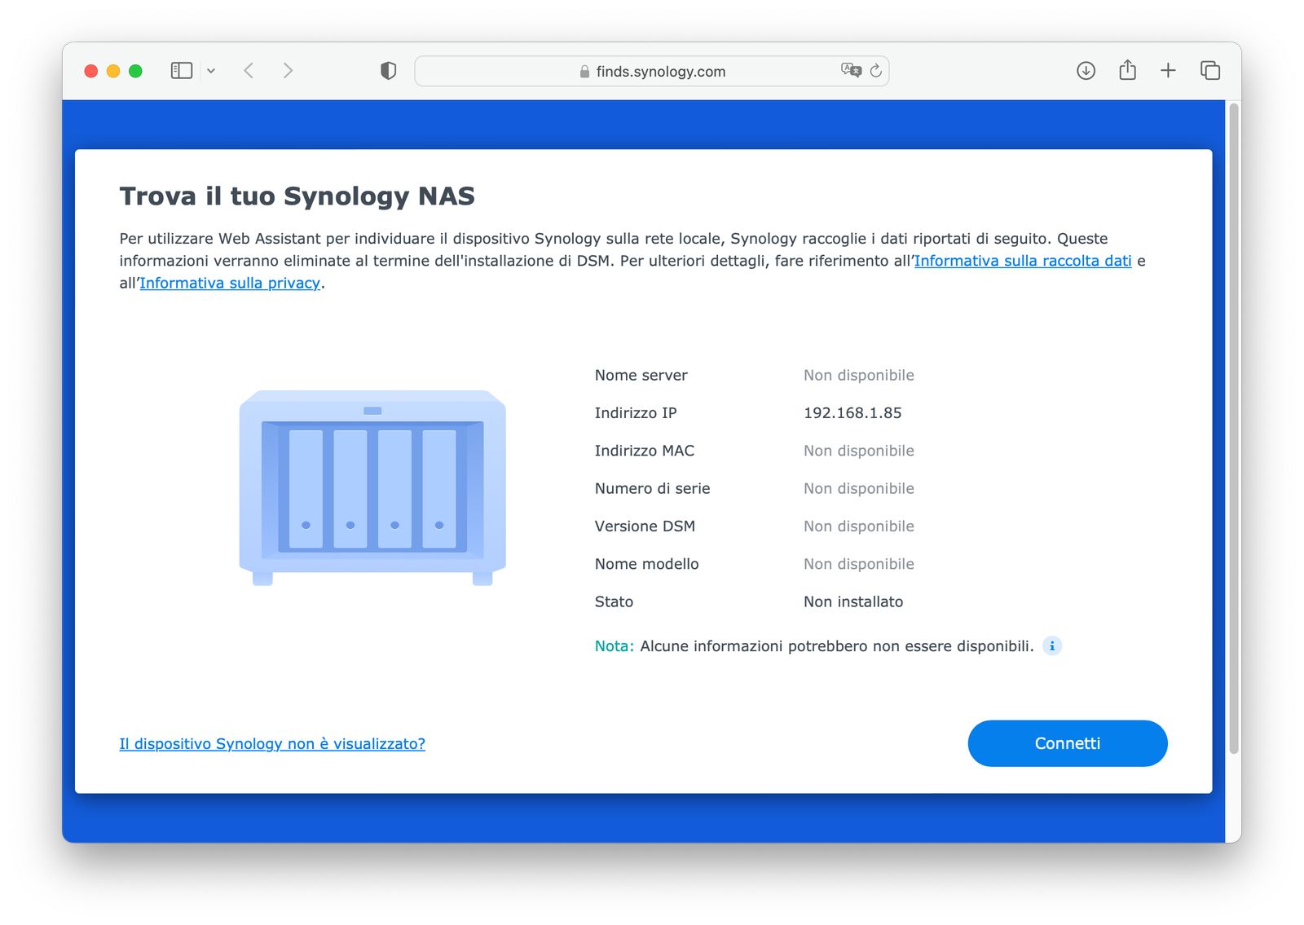Click the info icon beside the Nota text
This screenshot has width=1304, height=925.
tap(1052, 646)
